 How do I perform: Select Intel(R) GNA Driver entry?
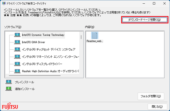click(33, 42)
